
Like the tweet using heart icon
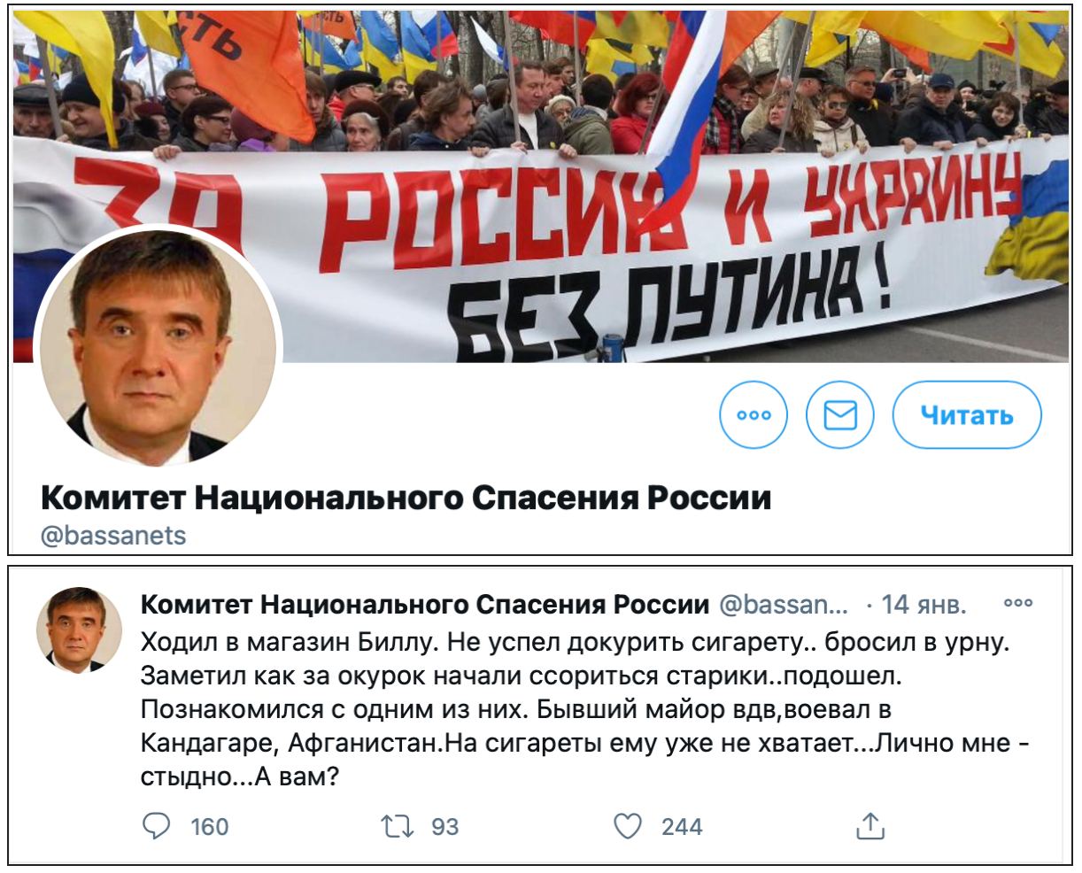pos(628,826)
